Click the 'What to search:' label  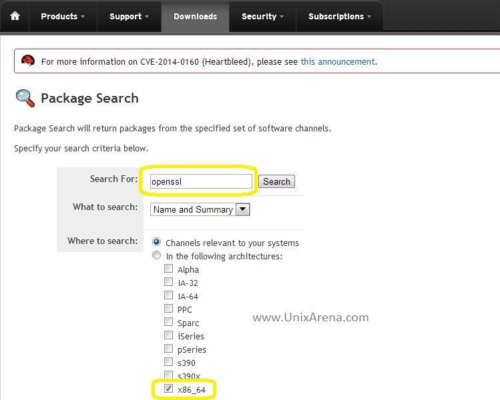pyautogui.click(x=105, y=207)
